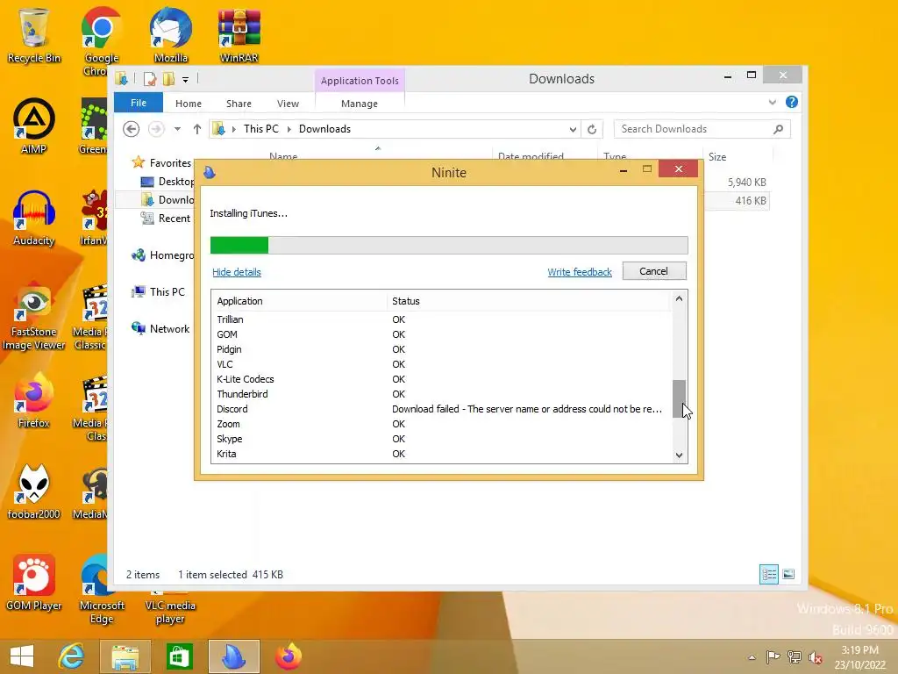This screenshot has height=674, width=898.
Task: Open the Audacity desktop shortcut
Action: coord(34,218)
